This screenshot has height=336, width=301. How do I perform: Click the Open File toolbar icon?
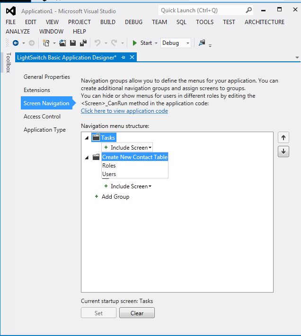pos(62,43)
